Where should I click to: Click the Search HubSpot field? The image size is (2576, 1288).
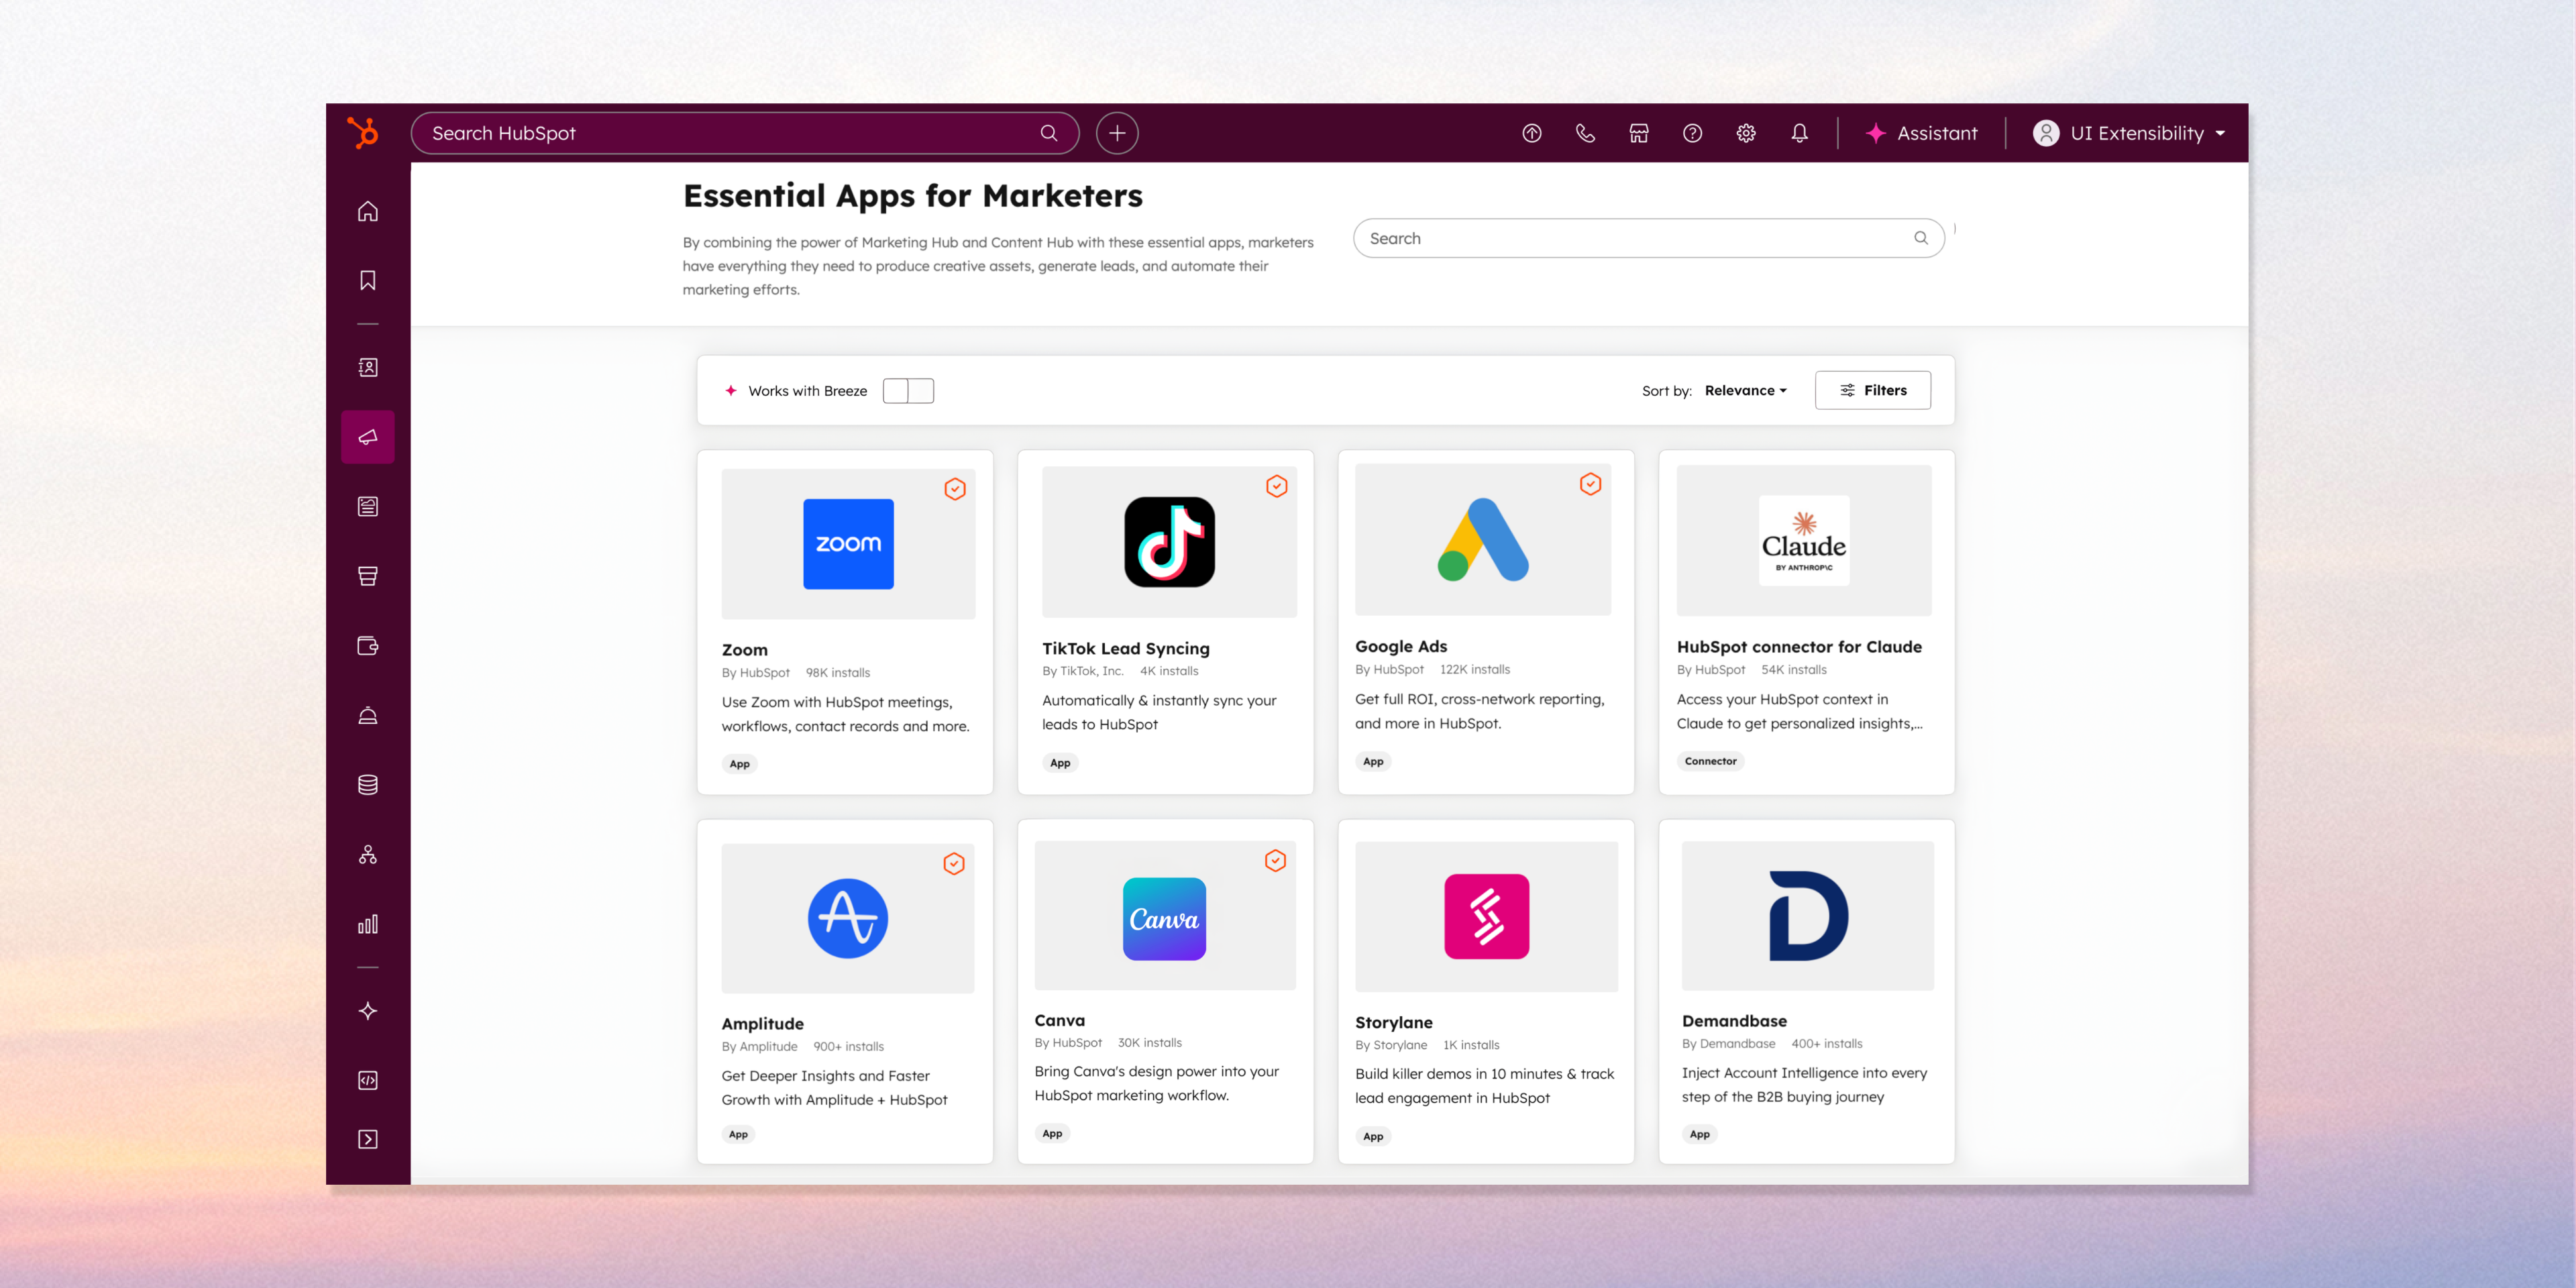[730, 133]
